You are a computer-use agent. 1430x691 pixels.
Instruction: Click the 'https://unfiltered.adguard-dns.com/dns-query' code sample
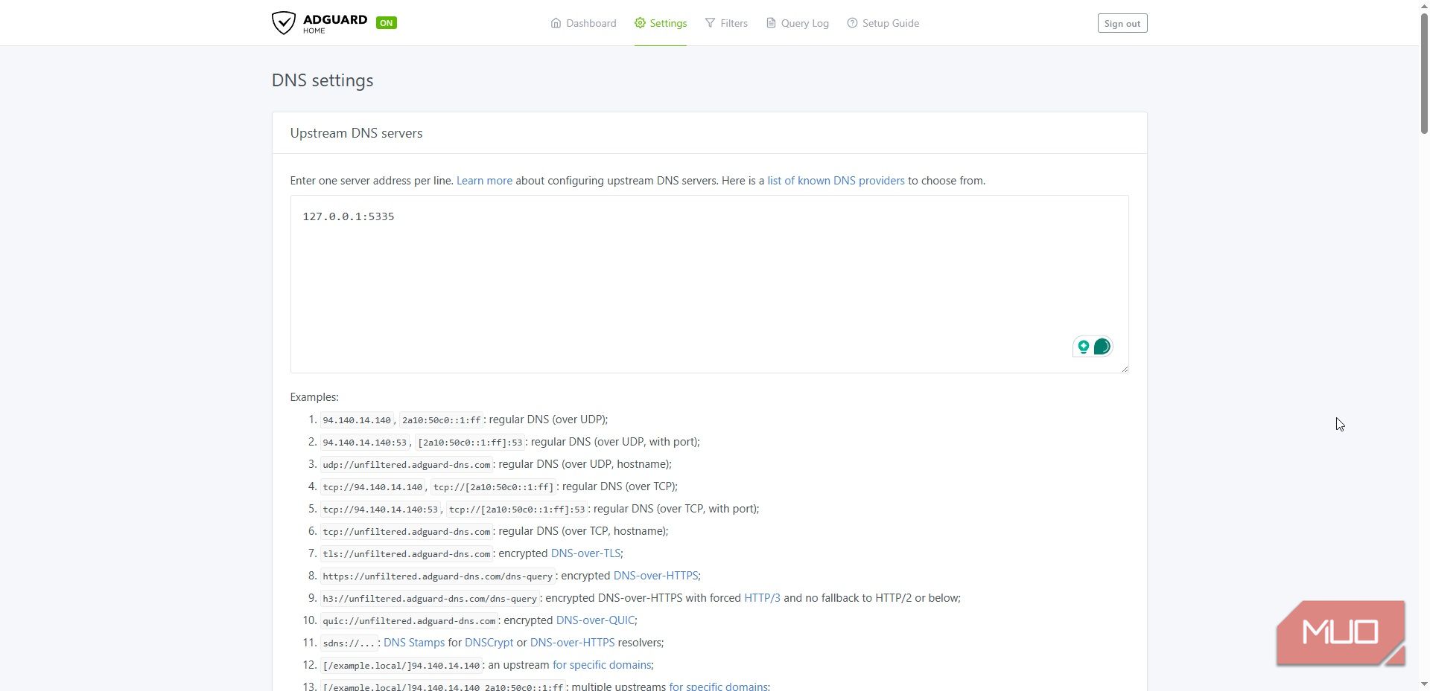[x=438, y=576]
